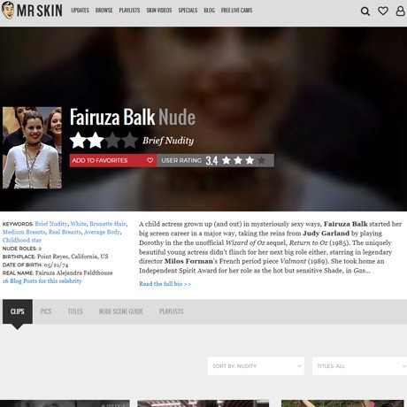
Task: Switch to the Pics tab
Action: [x=46, y=311]
